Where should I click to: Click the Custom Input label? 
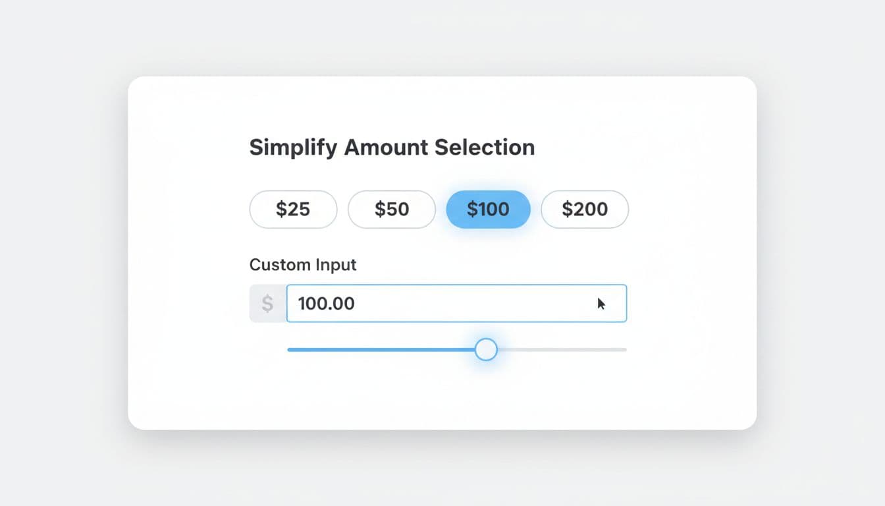[302, 264]
